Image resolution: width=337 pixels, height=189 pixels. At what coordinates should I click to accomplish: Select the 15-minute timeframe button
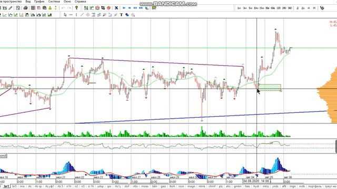coord(262,8)
